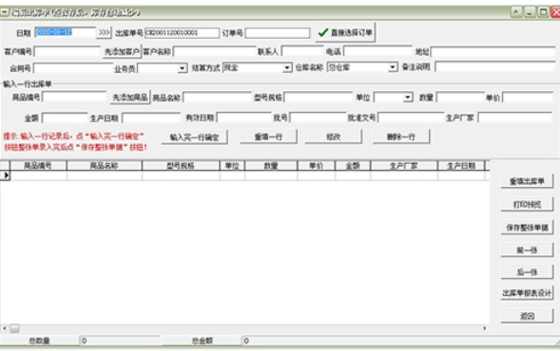560x351 pixels.
Task: Click the 地址 input field
Action: tap(493, 51)
